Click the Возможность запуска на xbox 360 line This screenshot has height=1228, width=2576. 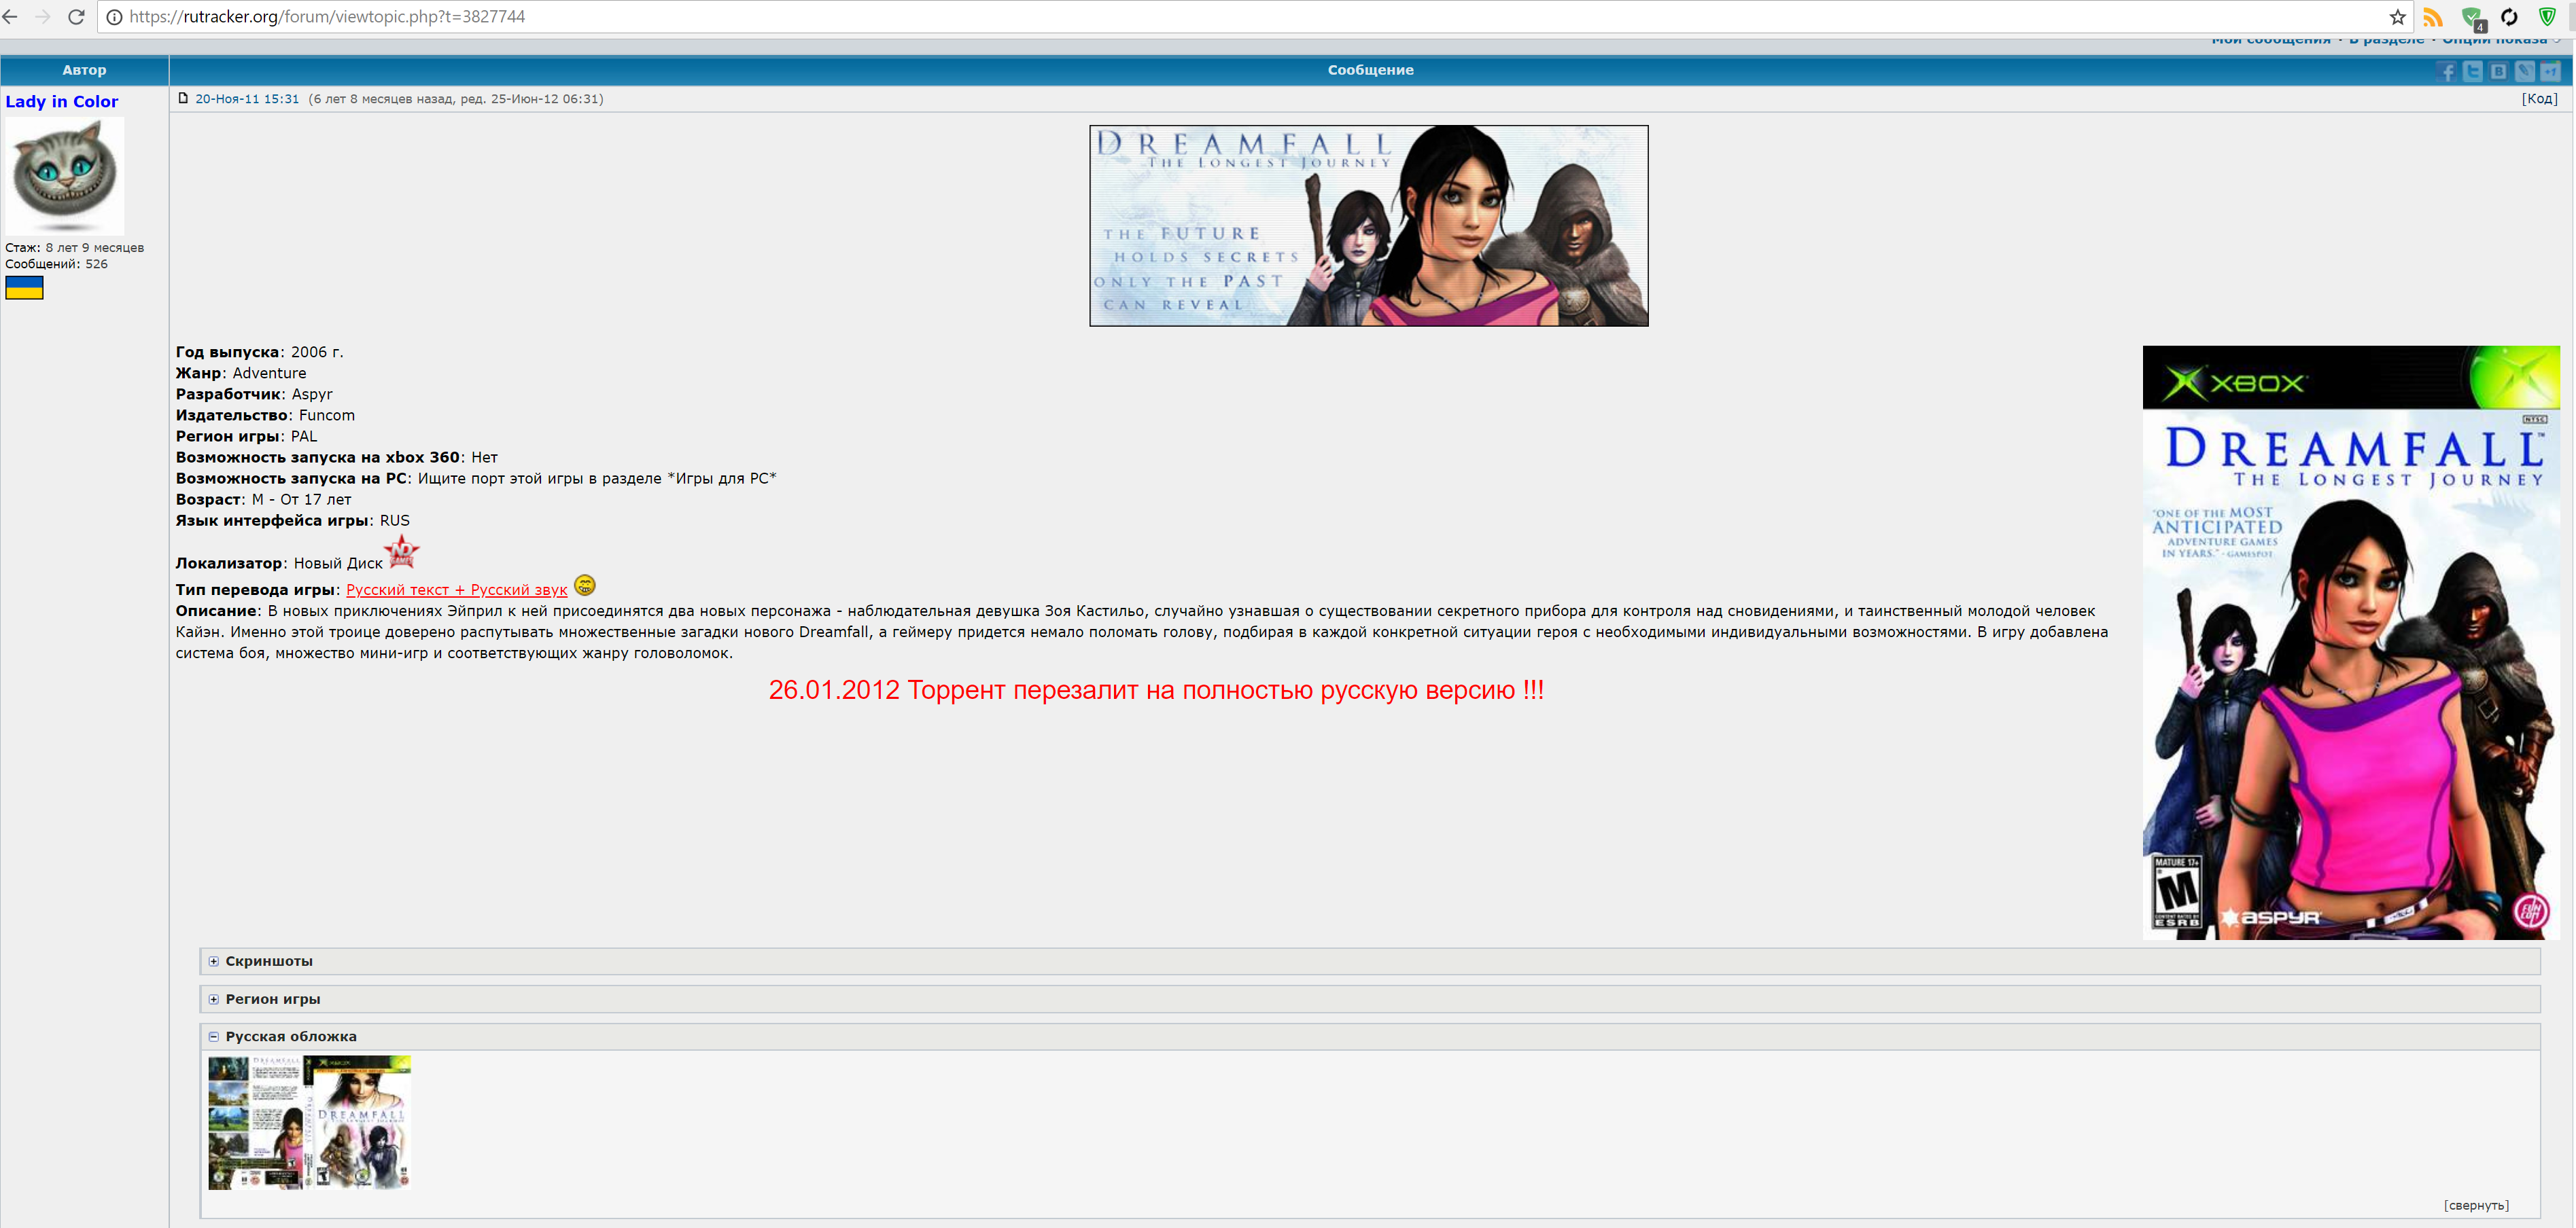click(x=337, y=458)
